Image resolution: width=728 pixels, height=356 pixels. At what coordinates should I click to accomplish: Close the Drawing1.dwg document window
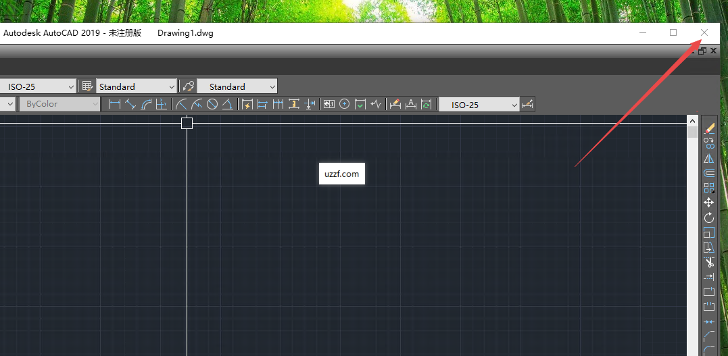tap(714, 51)
